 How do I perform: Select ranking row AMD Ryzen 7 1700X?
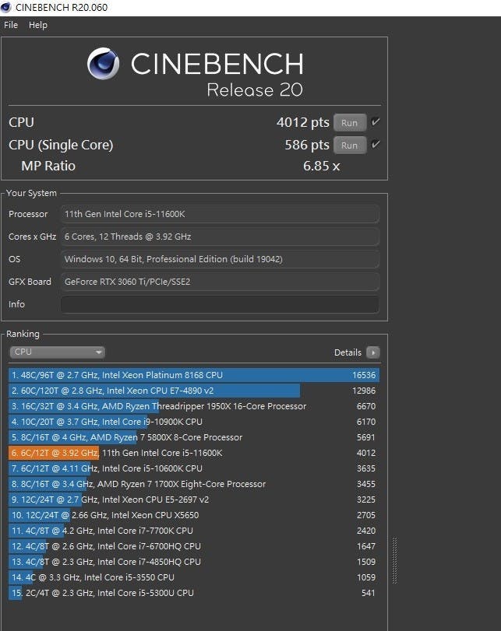click(193, 484)
